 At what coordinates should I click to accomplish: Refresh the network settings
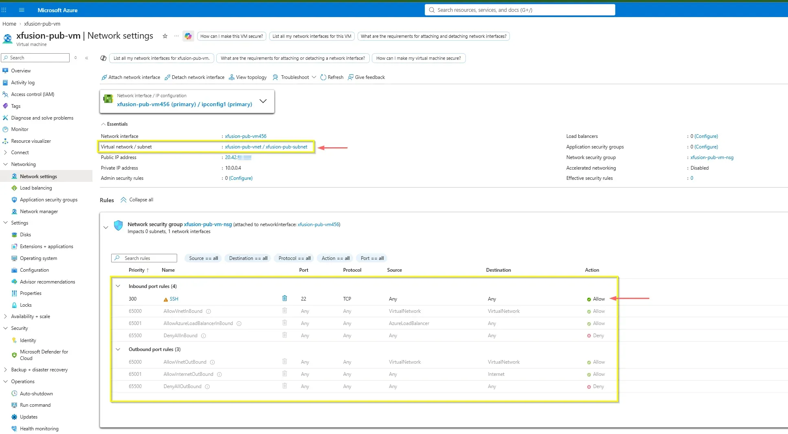click(x=332, y=77)
